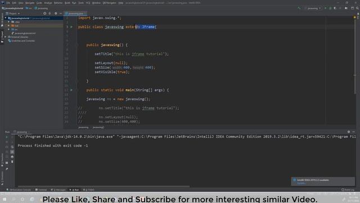
Task: Click the Print icon in Run console
Action: click(x=12, y=157)
